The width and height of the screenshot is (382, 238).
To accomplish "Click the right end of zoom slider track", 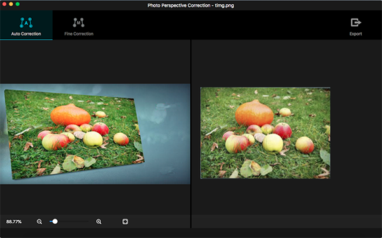I will (88, 221).
